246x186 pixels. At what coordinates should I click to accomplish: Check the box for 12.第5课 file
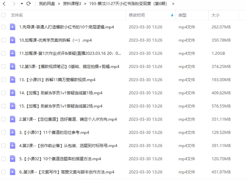pyautogui.click(x=3, y=66)
